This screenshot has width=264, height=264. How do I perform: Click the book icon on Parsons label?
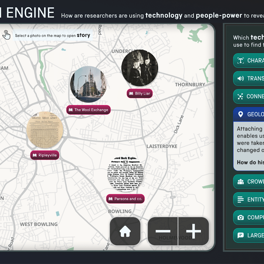click(x=110, y=199)
